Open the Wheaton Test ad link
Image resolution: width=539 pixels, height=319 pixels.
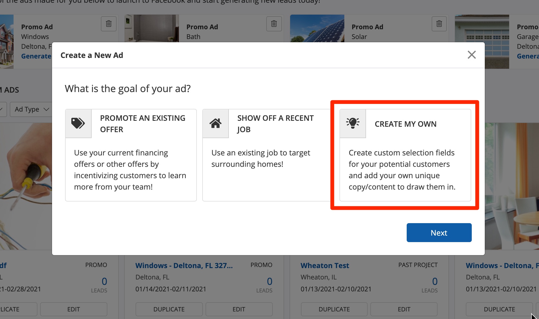point(325,265)
